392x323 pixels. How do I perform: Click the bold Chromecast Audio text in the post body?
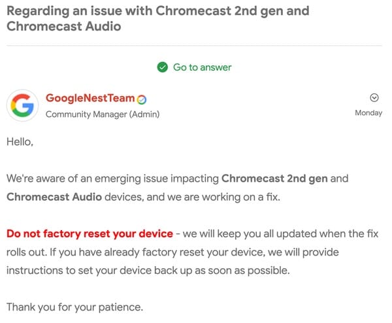pos(54,197)
